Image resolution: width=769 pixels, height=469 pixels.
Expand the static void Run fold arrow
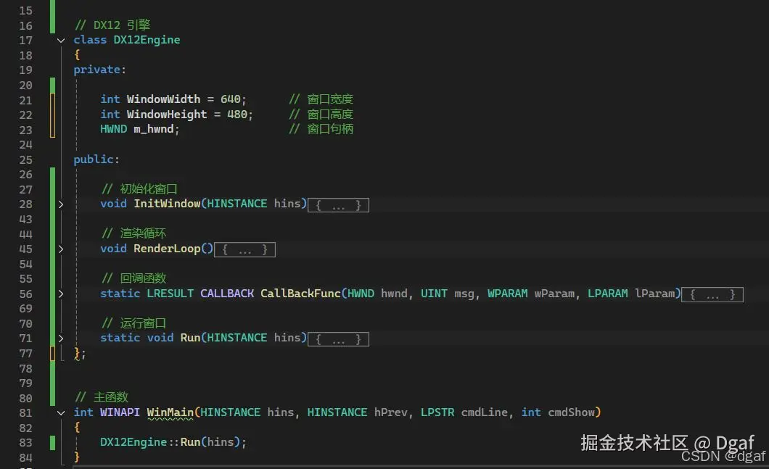61,338
